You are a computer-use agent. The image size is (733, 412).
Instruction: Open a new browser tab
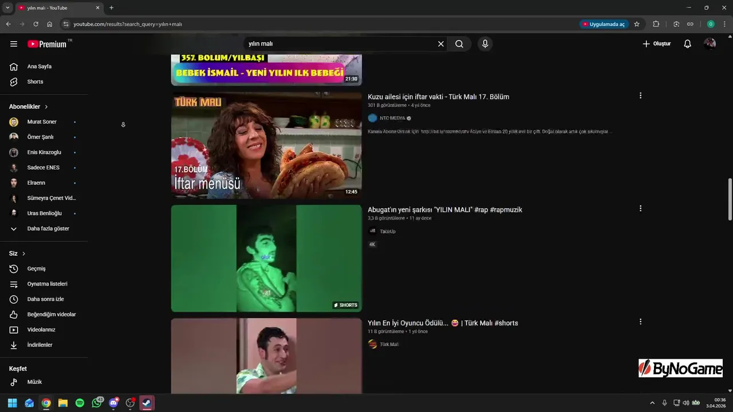[111, 8]
